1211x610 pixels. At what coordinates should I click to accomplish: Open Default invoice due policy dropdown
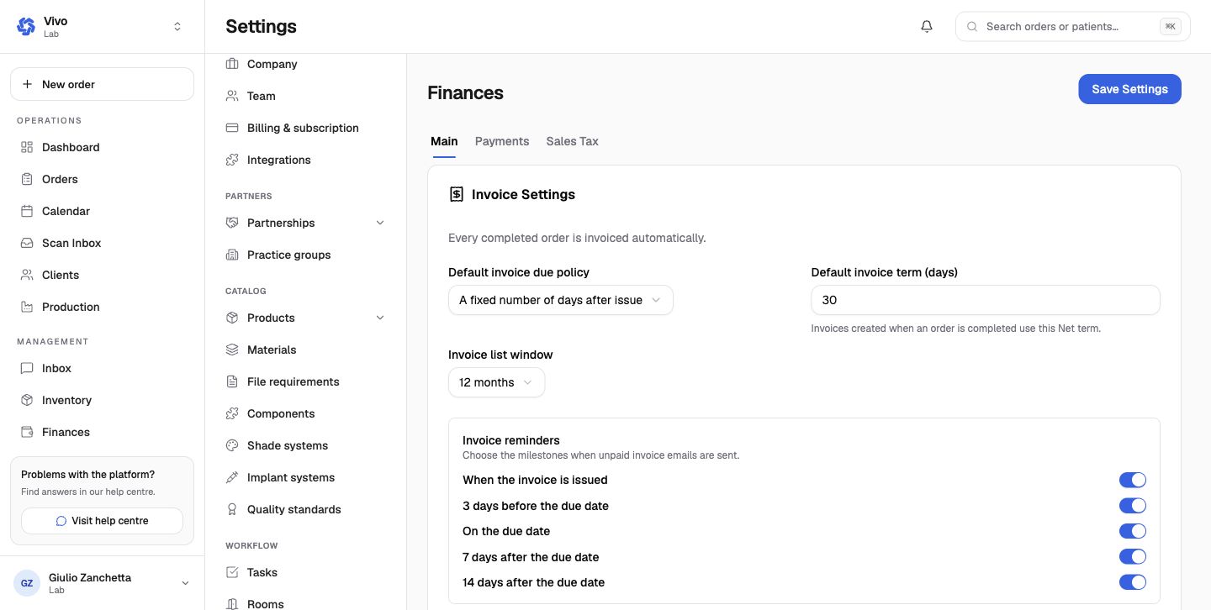point(560,300)
